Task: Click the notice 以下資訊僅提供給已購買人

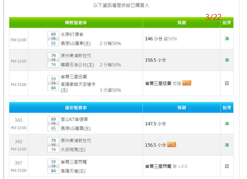Action: [x=121, y=5]
